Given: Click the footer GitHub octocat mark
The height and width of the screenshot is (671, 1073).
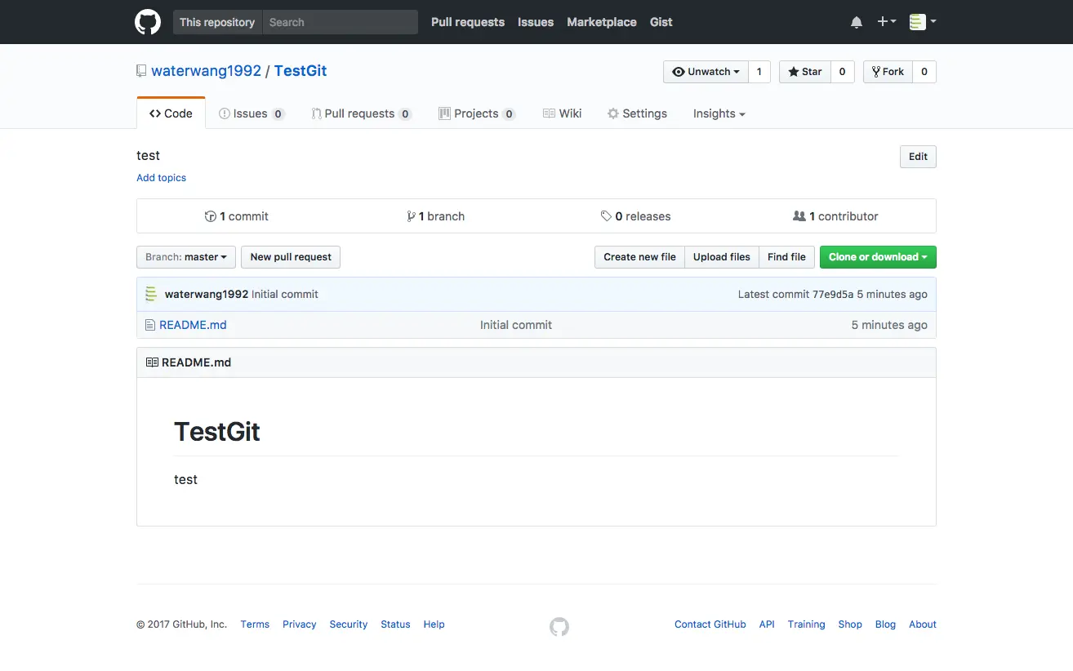Looking at the screenshot, I should pyautogui.click(x=559, y=626).
